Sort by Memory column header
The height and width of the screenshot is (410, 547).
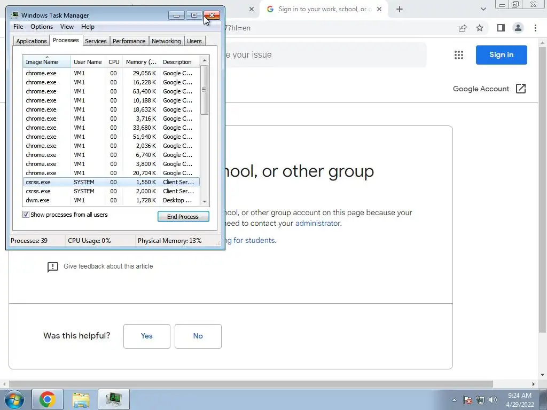[141, 62]
